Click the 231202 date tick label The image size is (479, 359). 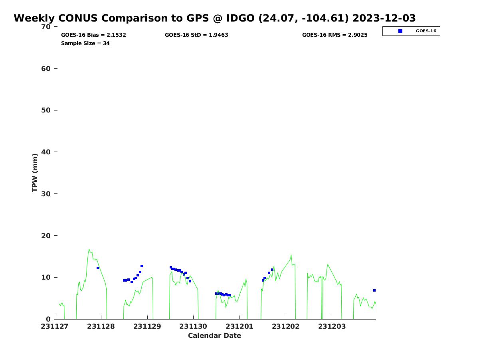[286, 327]
